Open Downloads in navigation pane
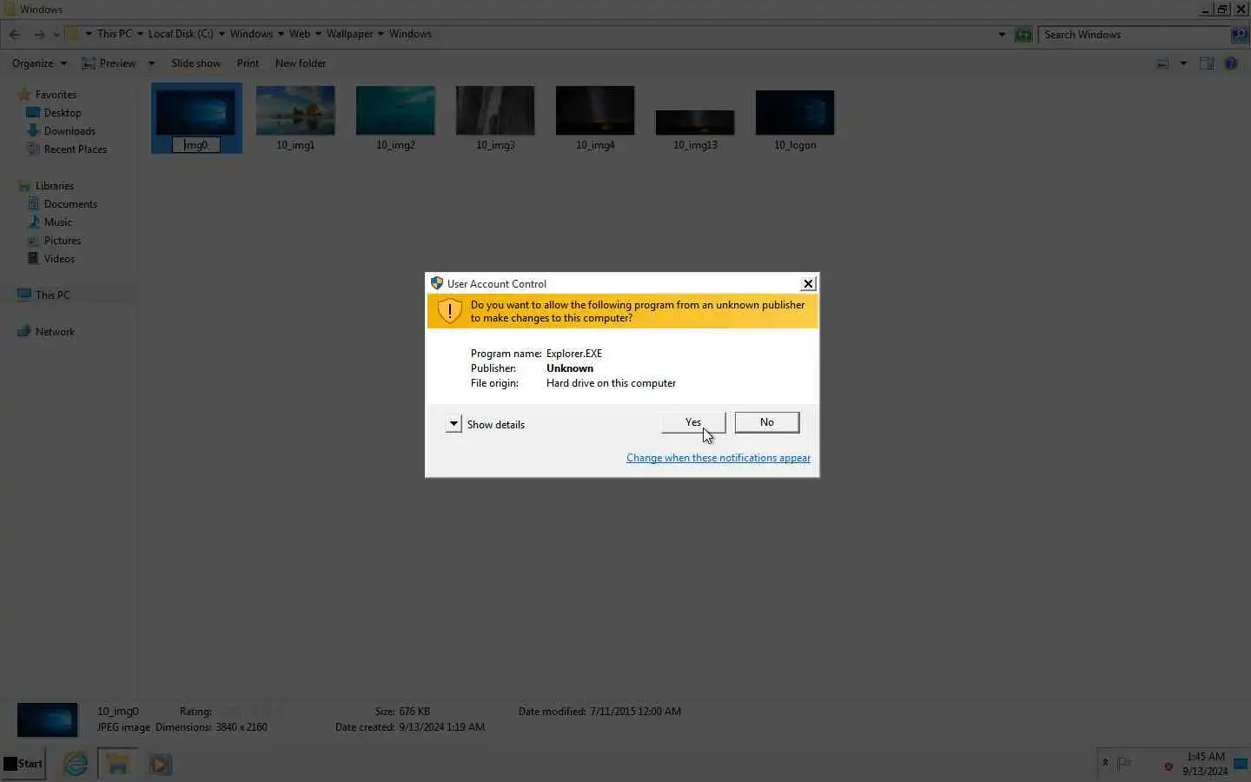Viewport: 1251px width, 782px height. click(x=69, y=131)
